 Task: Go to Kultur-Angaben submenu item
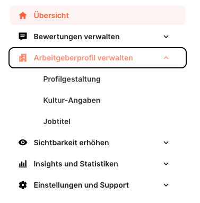72,100
